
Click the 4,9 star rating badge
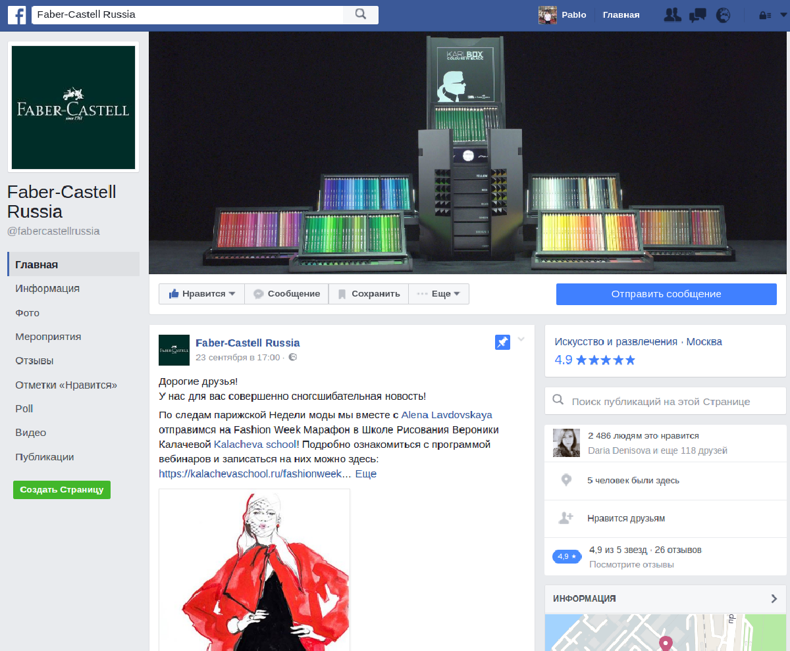pyautogui.click(x=567, y=556)
